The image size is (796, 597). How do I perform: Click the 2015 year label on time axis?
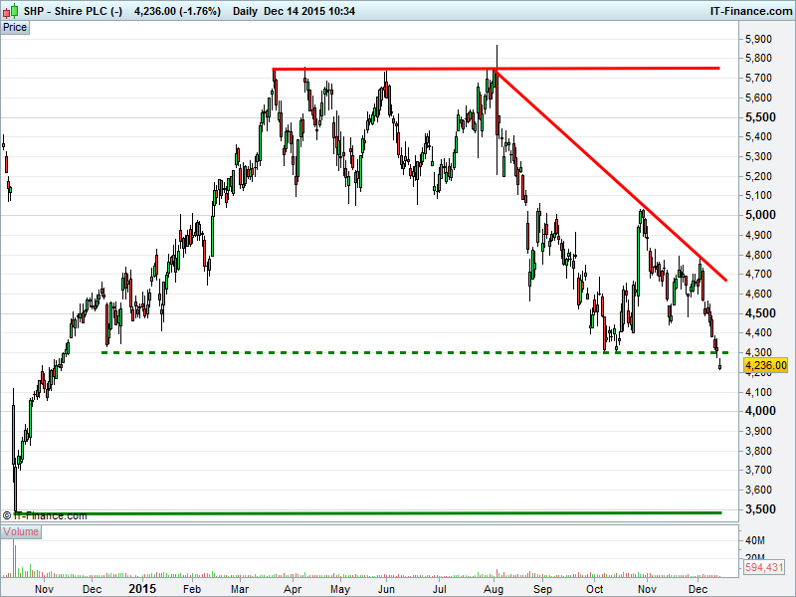click(x=144, y=588)
